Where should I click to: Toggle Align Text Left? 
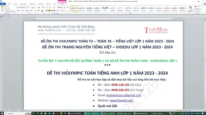(47, 11)
